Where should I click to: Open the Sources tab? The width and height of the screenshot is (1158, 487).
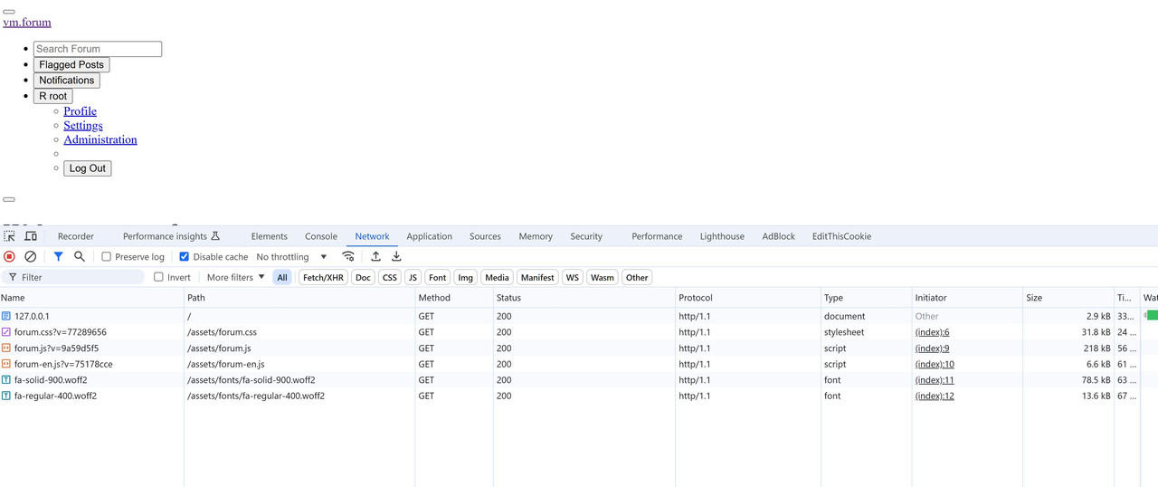tap(485, 236)
